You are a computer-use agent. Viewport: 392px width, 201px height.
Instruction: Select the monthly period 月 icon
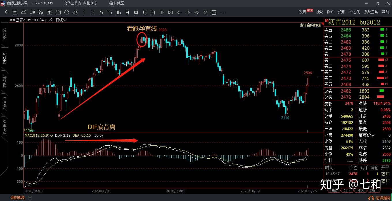click(x=145, y=12)
